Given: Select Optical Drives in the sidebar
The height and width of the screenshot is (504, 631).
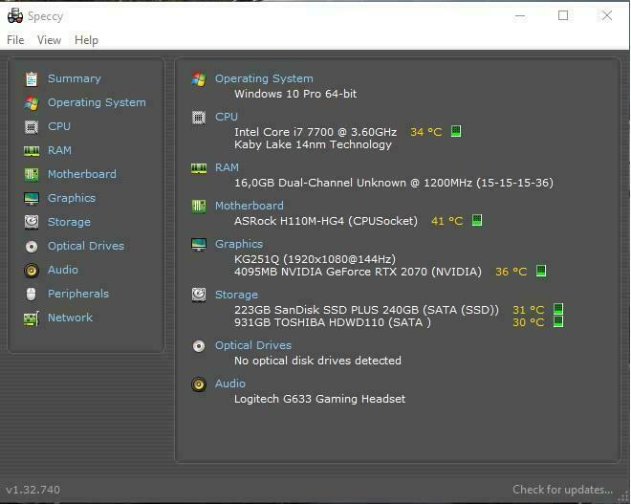Looking at the screenshot, I should pyautogui.click(x=86, y=246).
